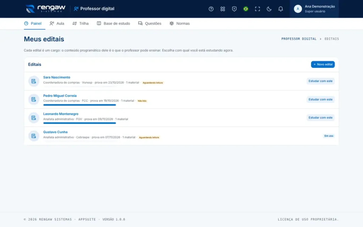Click the Não lido badge
Viewport: 363px width, 227px height.
point(142,101)
